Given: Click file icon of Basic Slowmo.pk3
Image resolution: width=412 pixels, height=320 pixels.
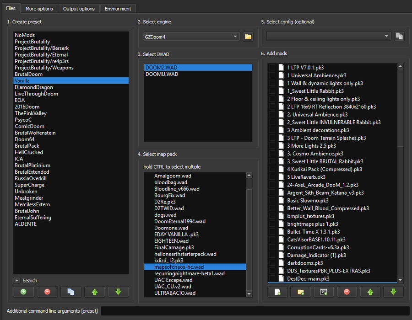Looking at the screenshot, I should click(281, 200).
